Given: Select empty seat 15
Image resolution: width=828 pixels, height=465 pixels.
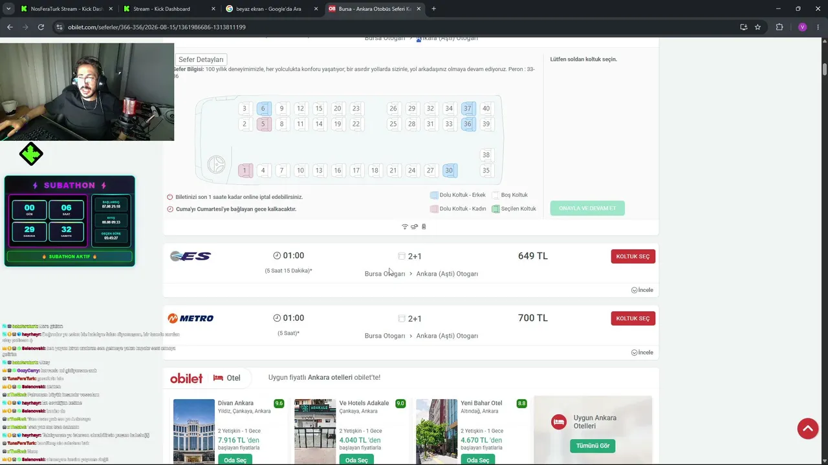Looking at the screenshot, I should (319, 108).
